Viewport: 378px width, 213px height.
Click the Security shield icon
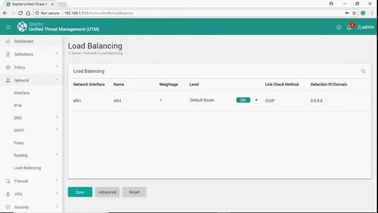pyautogui.click(x=8, y=207)
